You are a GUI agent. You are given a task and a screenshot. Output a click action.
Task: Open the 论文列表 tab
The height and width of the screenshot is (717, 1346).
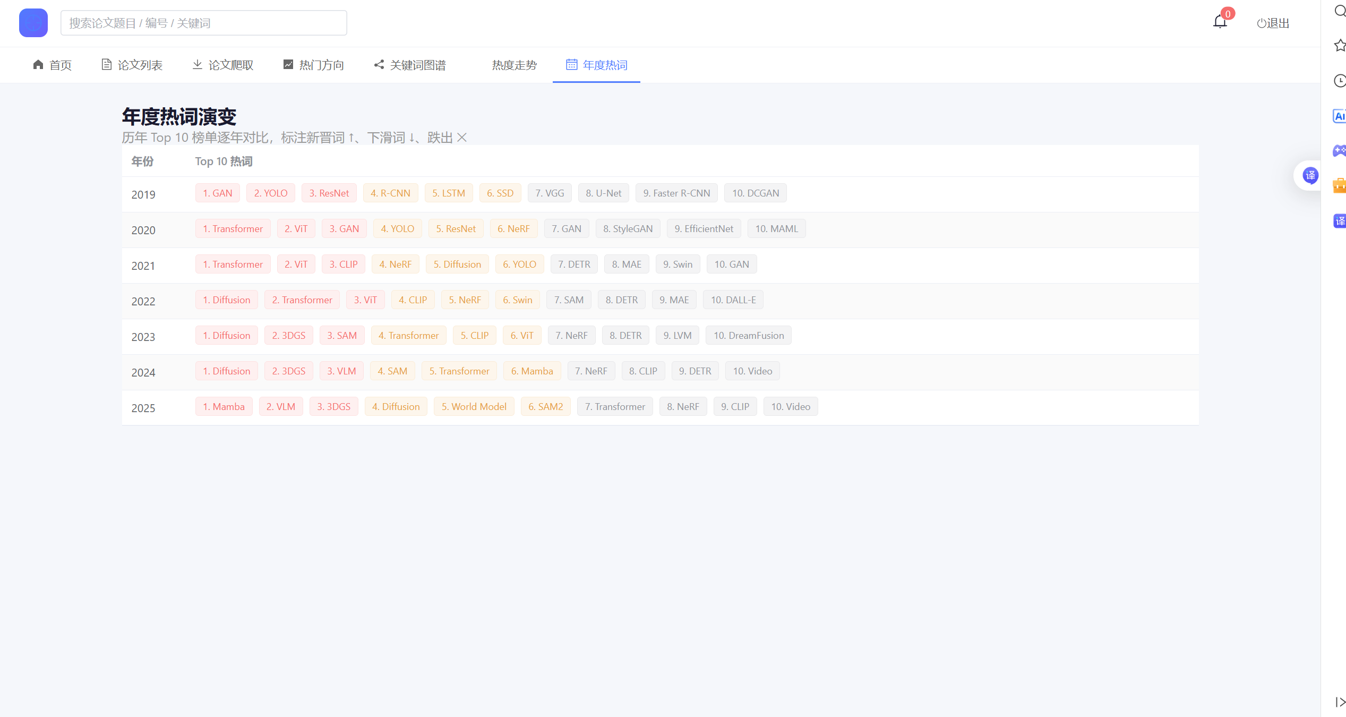(132, 65)
